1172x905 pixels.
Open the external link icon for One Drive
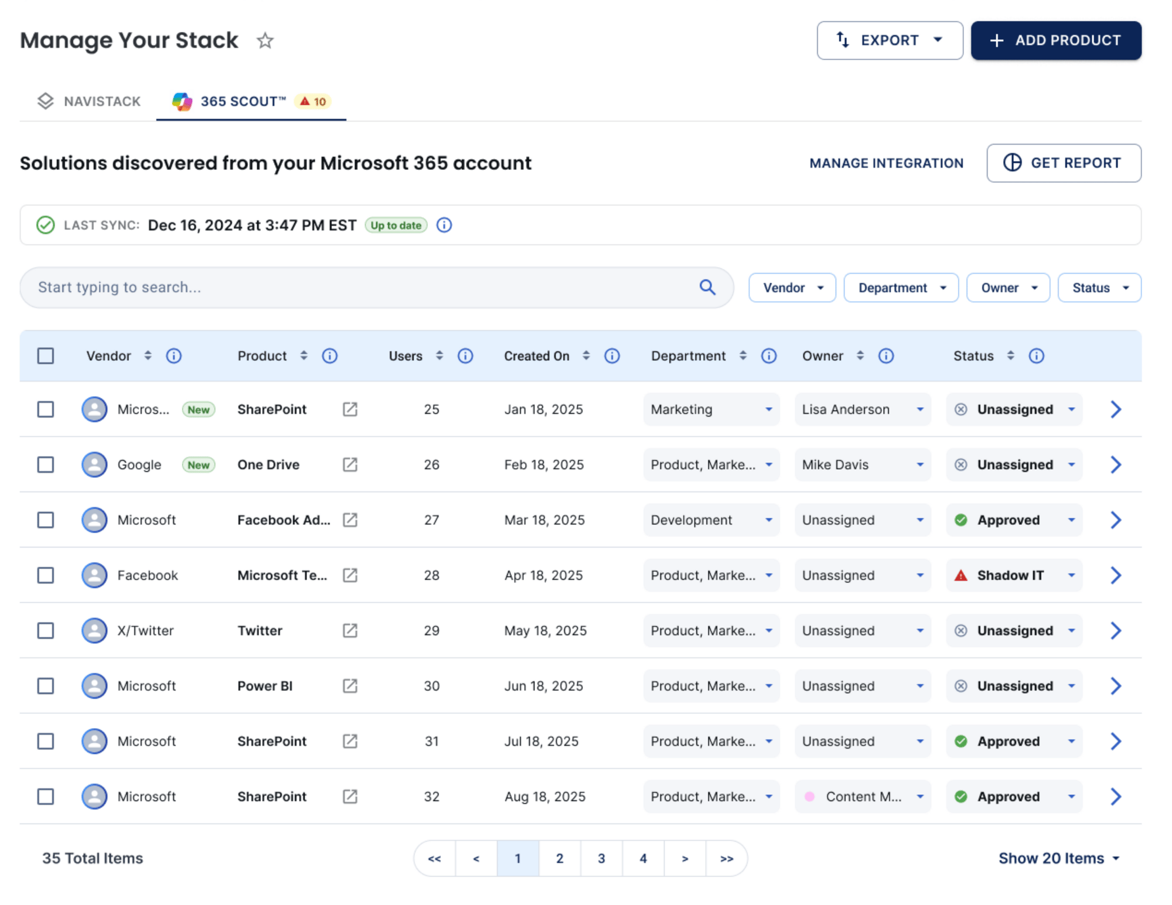click(350, 465)
